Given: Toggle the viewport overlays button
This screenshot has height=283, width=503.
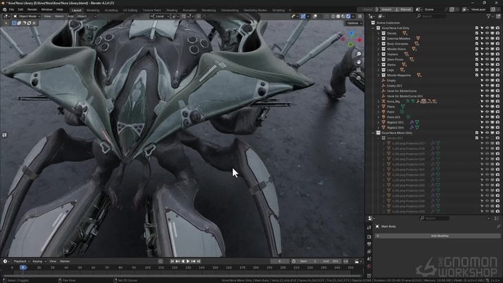Looking at the screenshot, I should (315, 16).
